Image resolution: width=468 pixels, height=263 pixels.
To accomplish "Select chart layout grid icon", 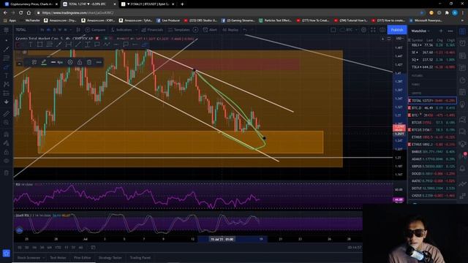I will 333,30.
